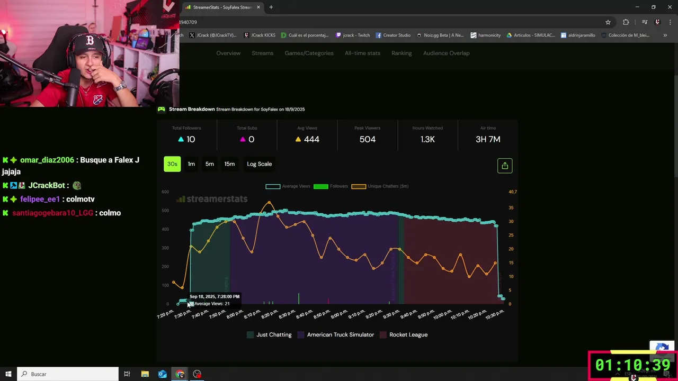Screen dimensions: 678x381
Task: Go to the Streams tab
Action: click(263, 53)
